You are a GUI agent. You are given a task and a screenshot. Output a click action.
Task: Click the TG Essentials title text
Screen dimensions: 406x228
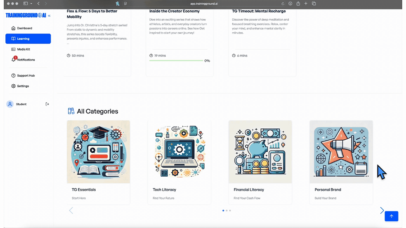pyautogui.click(x=84, y=190)
